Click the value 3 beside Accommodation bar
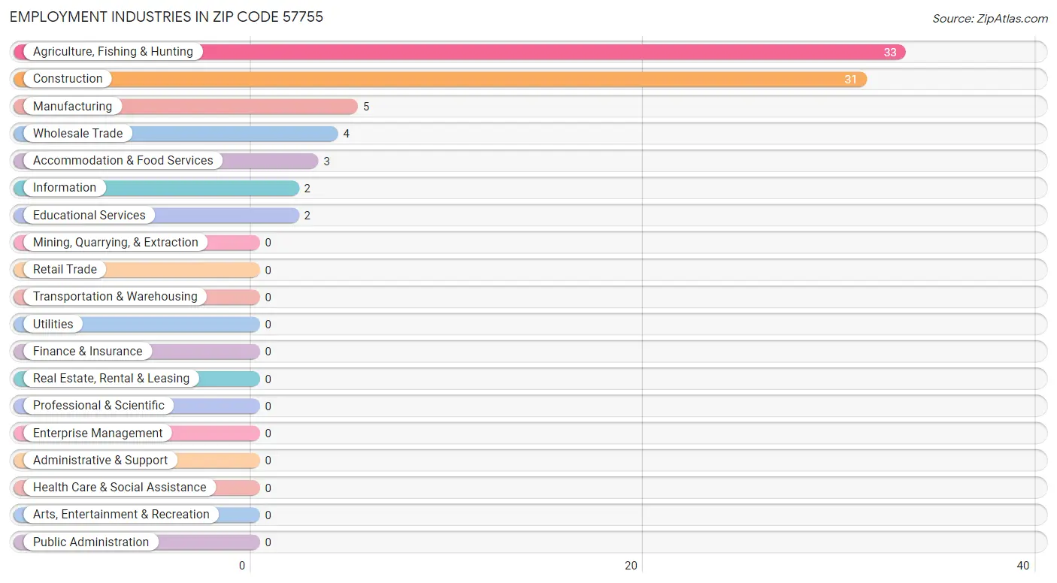Viewport: 1057px width, 583px height. [x=327, y=162]
